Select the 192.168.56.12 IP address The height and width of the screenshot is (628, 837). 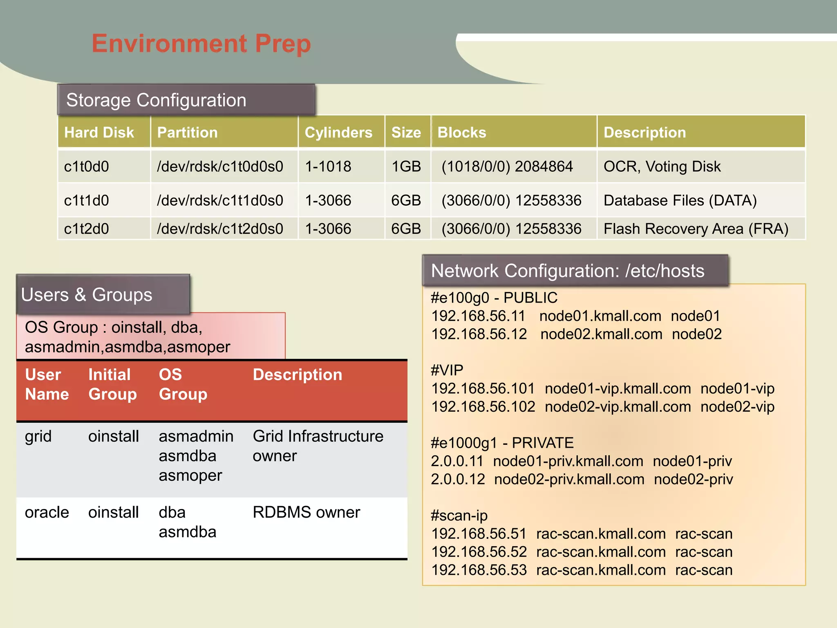479,334
